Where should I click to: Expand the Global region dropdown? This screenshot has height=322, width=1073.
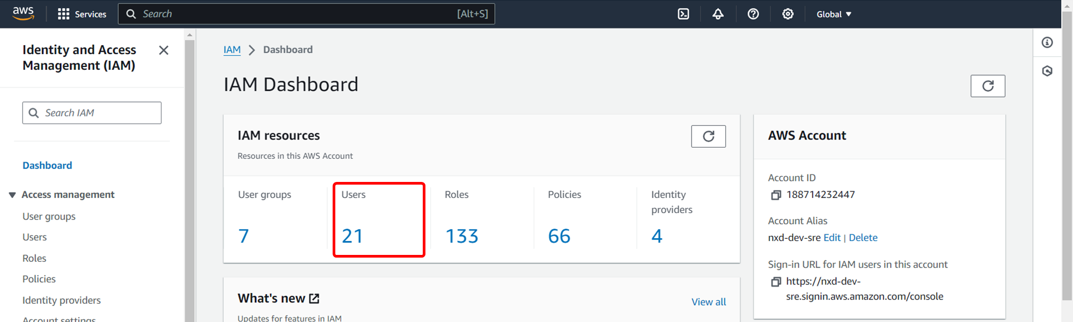[834, 14]
